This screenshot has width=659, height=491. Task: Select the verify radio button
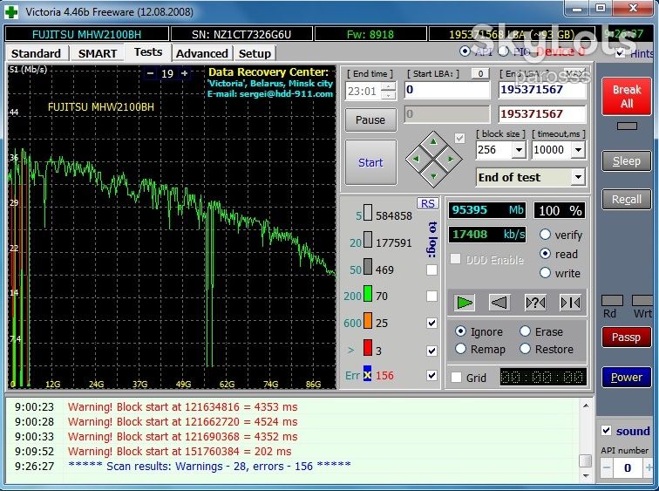pos(545,235)
